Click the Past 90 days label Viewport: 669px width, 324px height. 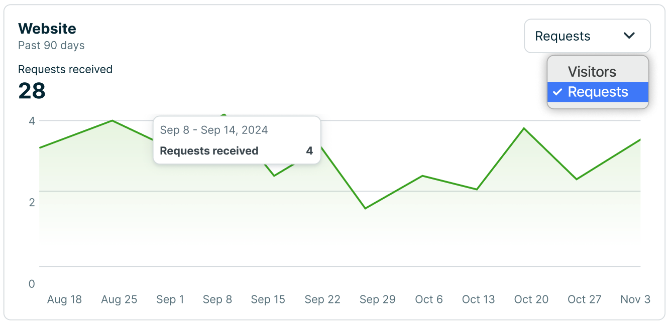click(51, 45)
